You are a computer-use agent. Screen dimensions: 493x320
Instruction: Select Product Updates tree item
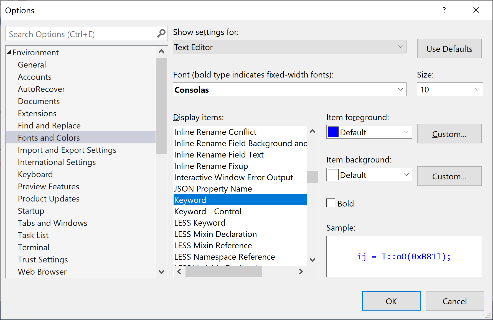pyautogui.click(x=49, y=198)
